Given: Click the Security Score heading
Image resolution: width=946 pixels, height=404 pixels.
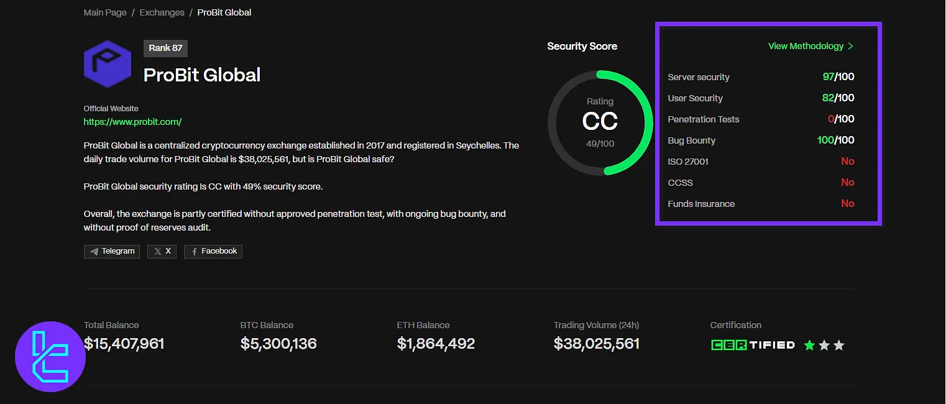Looking at the screenshot, I should coord(582,46).
